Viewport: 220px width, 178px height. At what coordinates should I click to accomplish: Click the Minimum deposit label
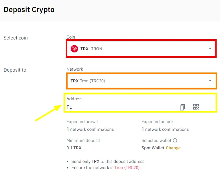[x=83, y=140]
